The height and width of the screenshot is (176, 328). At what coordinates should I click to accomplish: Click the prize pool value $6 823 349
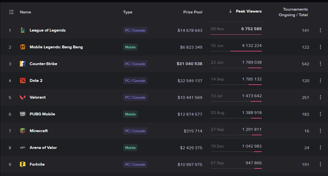tap(191, 47)
